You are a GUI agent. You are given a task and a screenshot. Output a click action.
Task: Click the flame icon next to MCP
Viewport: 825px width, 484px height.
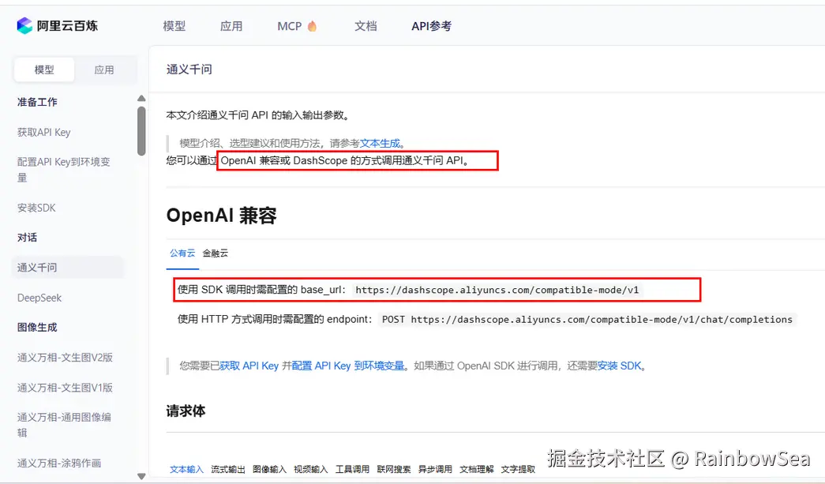pos(312,26)
